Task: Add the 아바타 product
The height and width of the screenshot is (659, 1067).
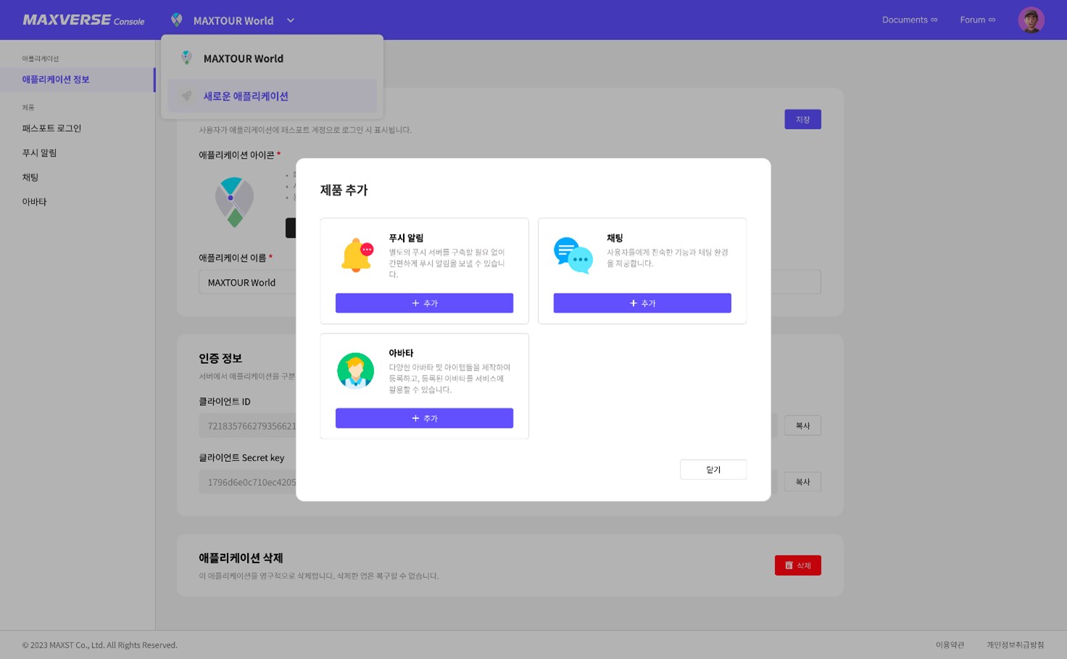Action: pyautogui.click(x=424, y=418)
